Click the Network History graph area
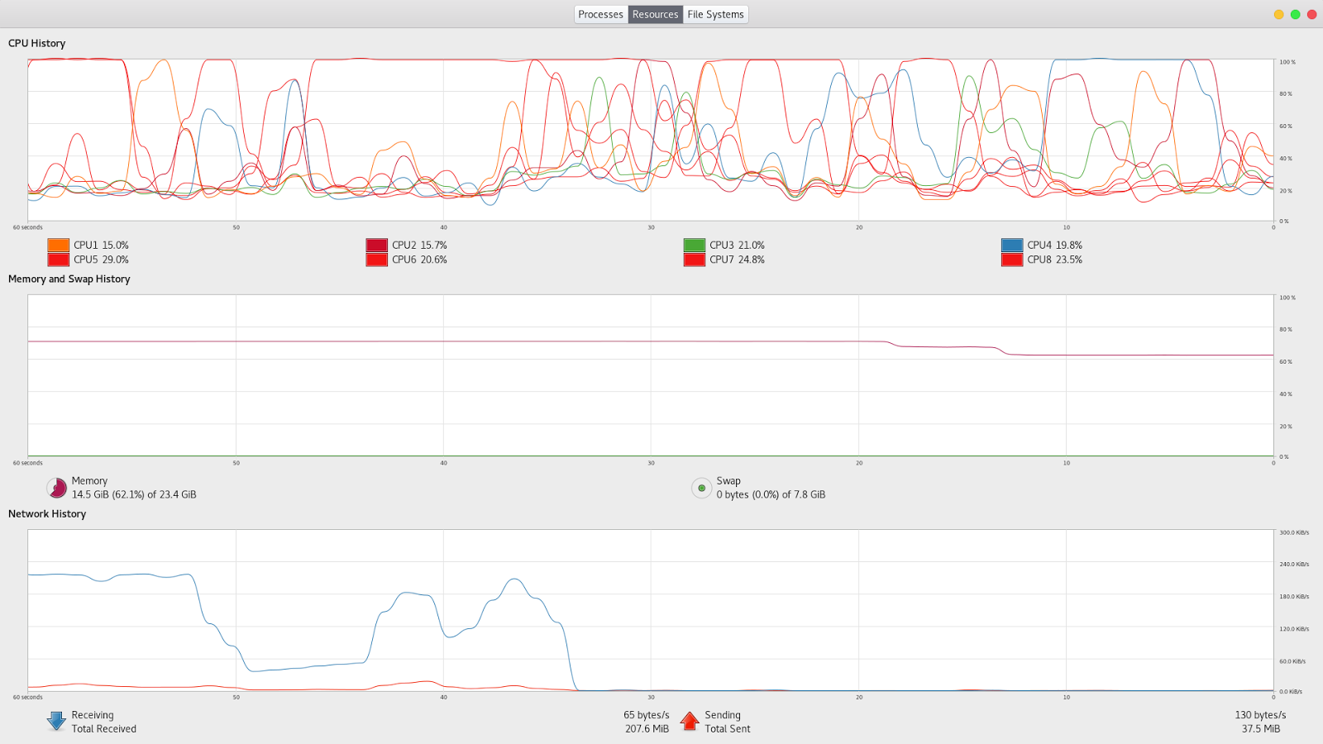The image size is (1323, 744). click(651, 610)
